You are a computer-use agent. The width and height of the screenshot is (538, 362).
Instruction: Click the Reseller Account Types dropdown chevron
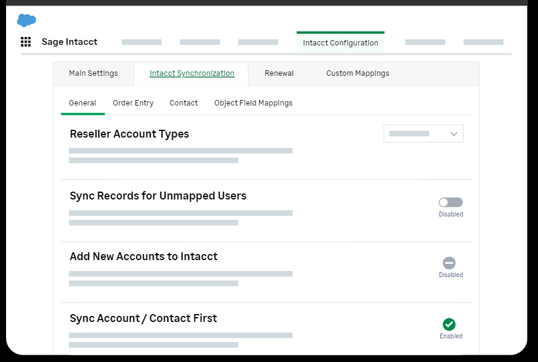pyautogui.click(x=454, y=134)
